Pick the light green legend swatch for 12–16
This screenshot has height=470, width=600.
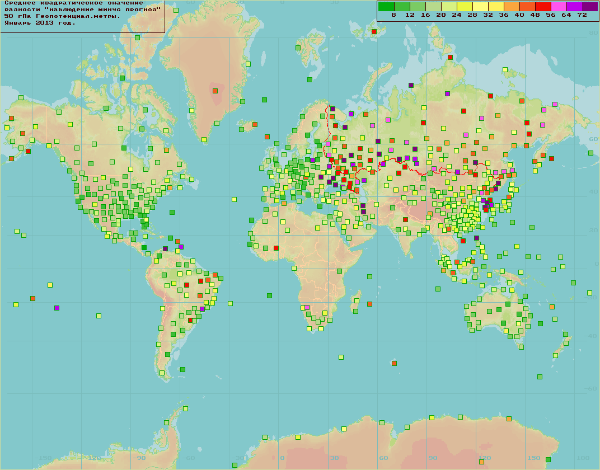tap(418, 7)
